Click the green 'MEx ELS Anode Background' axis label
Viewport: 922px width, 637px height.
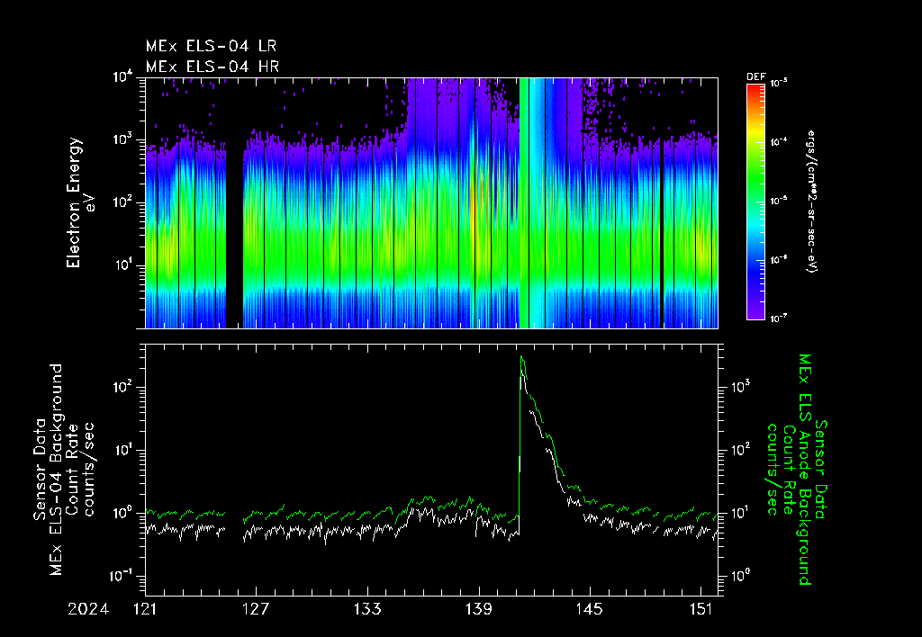[805, 470]
